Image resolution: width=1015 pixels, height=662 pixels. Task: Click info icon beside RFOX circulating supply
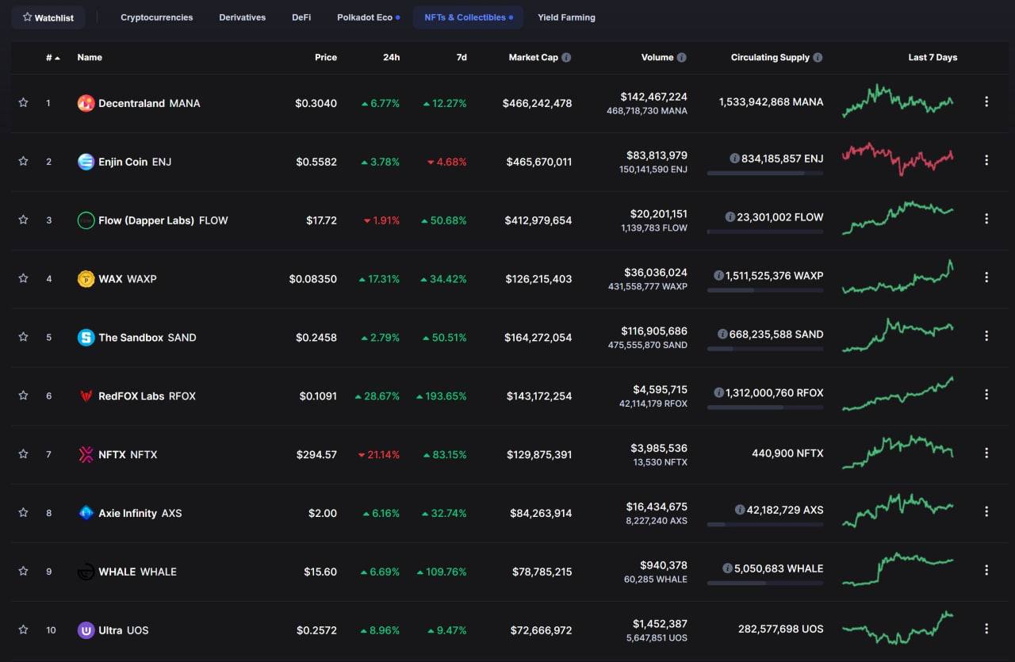[718, 392]
